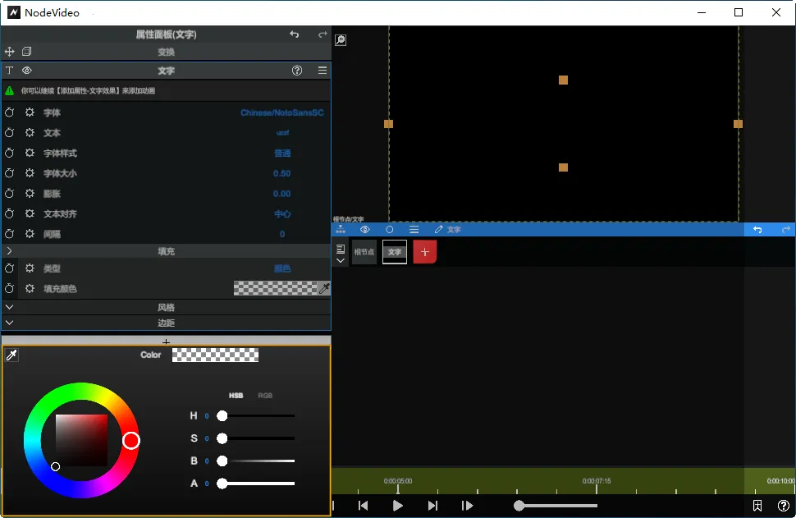Click the undo arrow in the timeline toolbar
The image size is (796, 518).
(x=757, y=230)
